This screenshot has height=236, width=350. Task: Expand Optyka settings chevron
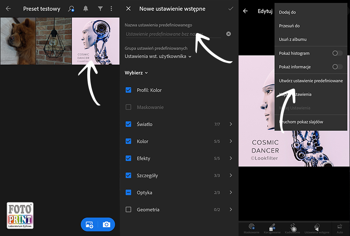click(231, 193)
